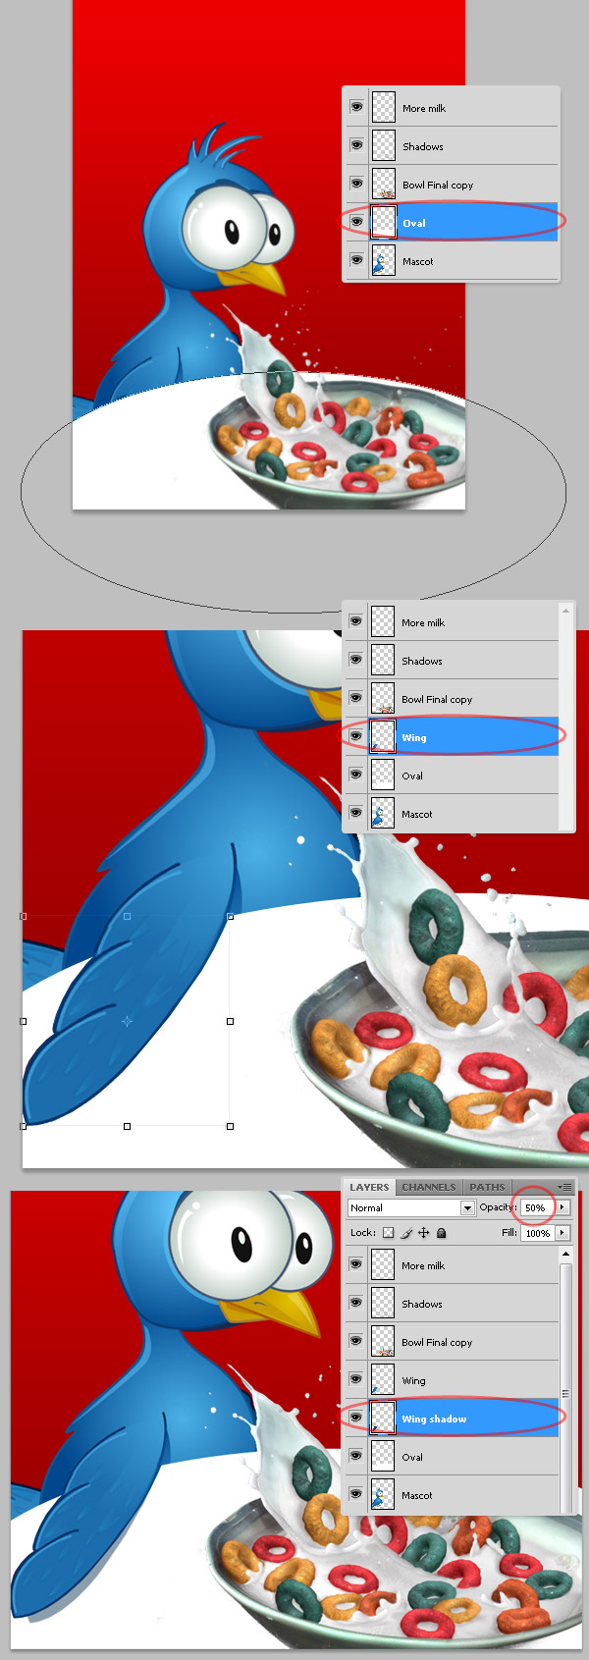This screenshot has width=589, height=1660.
Task: Click the lock all padlock icon
Action: click(442, 1233)
